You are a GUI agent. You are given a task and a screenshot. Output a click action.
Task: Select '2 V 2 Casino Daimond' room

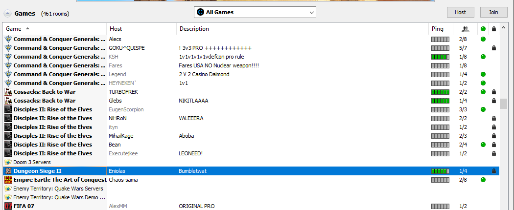(251, 74)
